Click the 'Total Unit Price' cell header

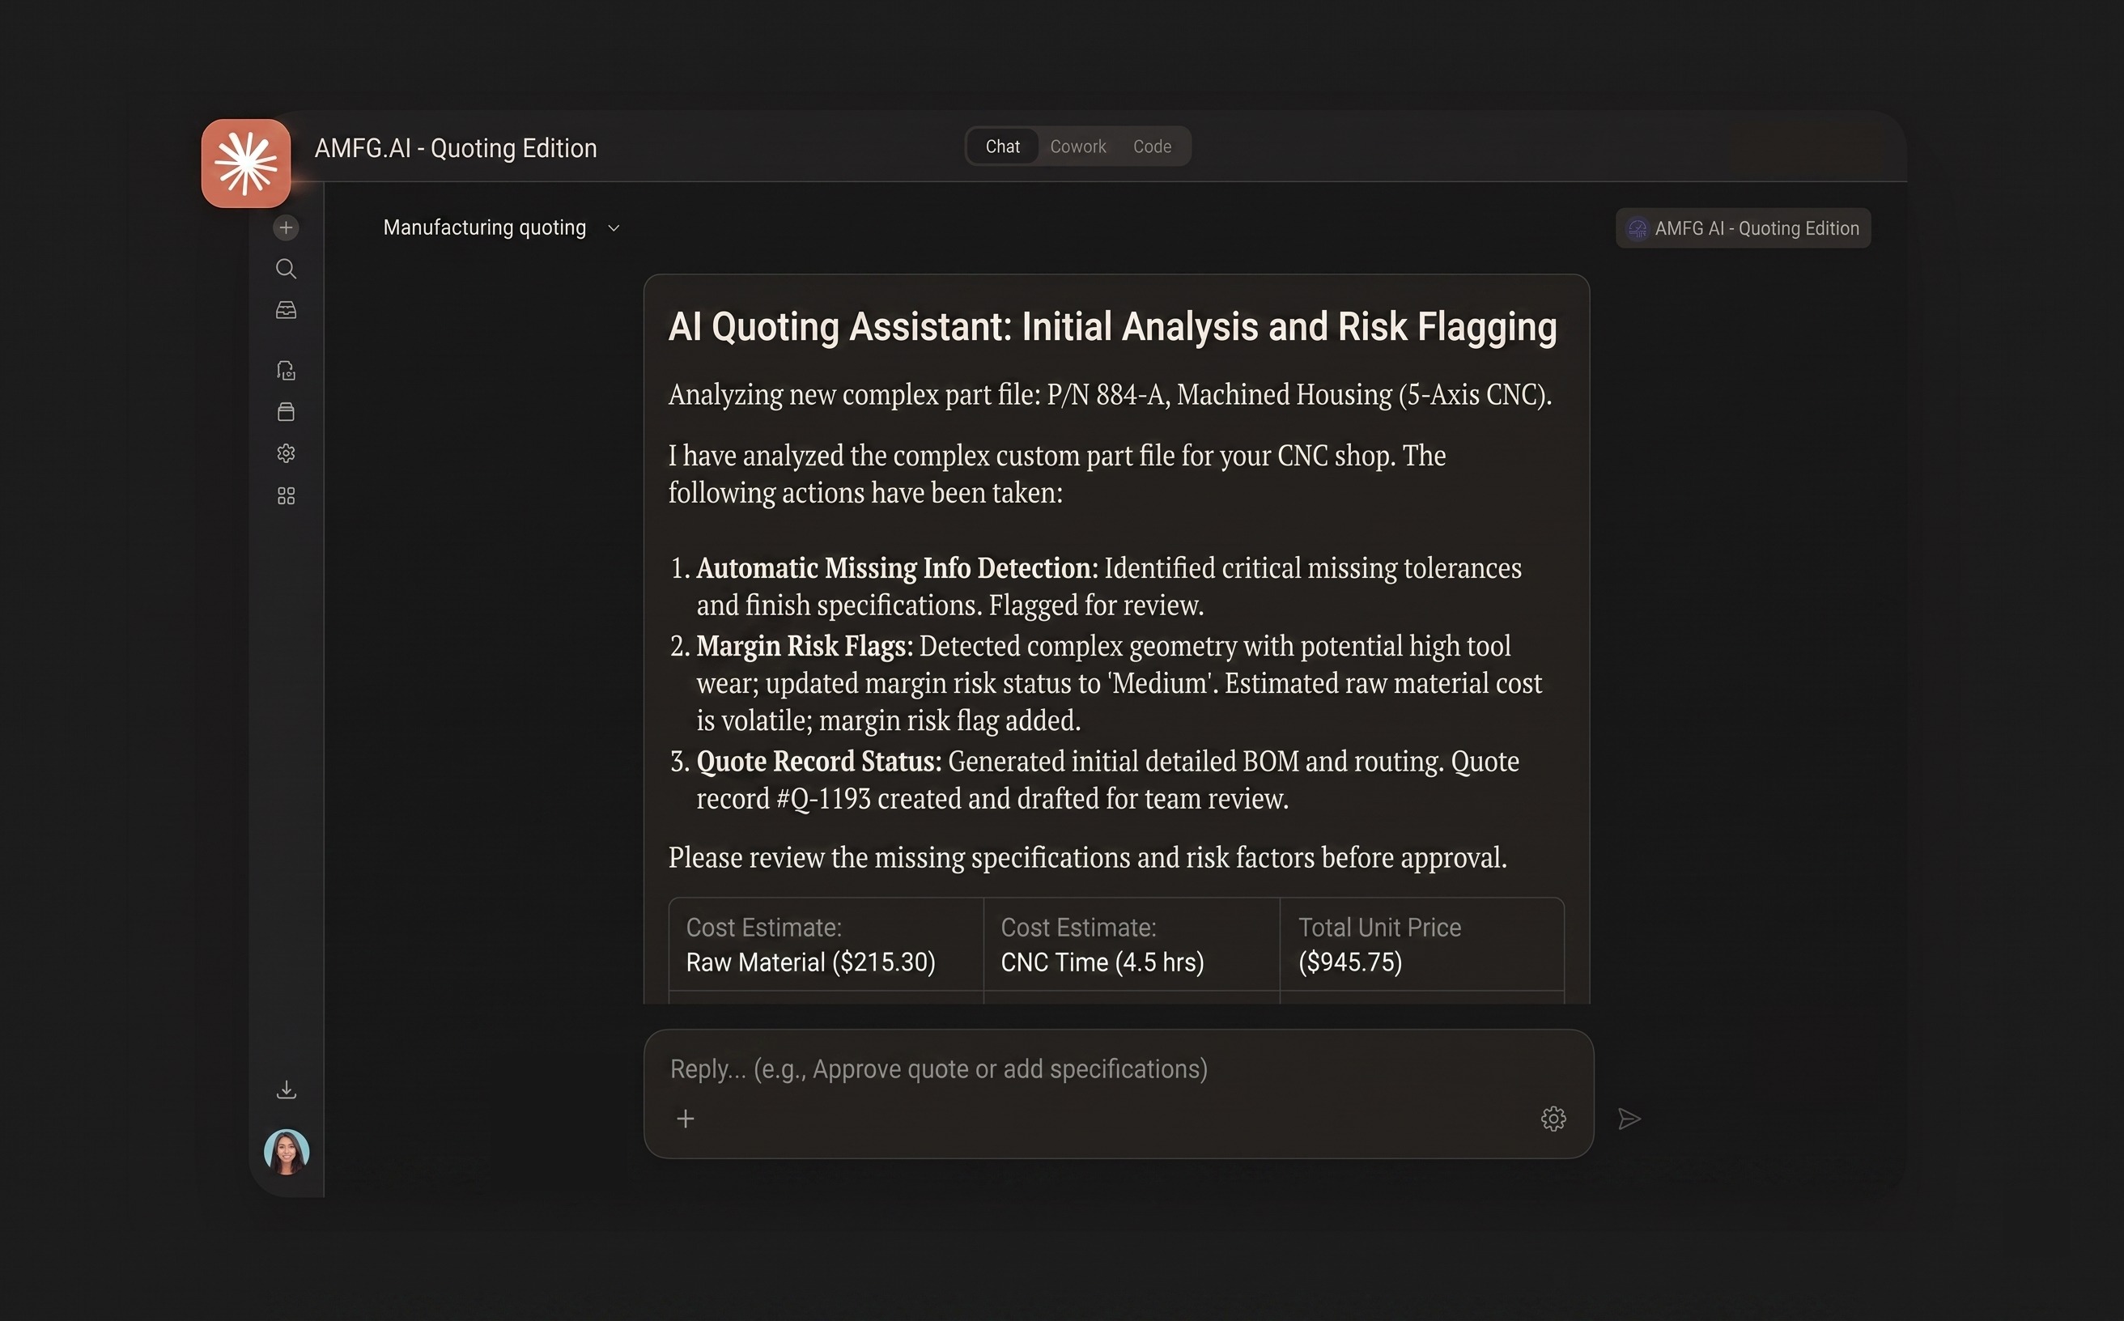1379,928
